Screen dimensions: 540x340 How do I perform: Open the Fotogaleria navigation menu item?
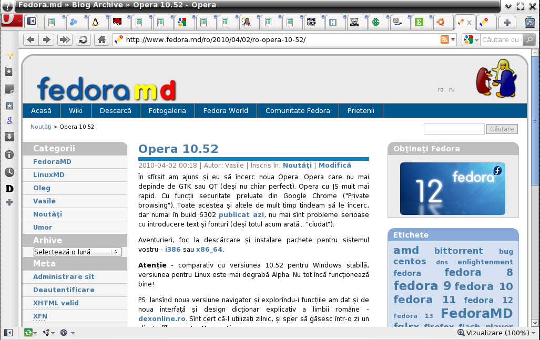pos(167,110)
